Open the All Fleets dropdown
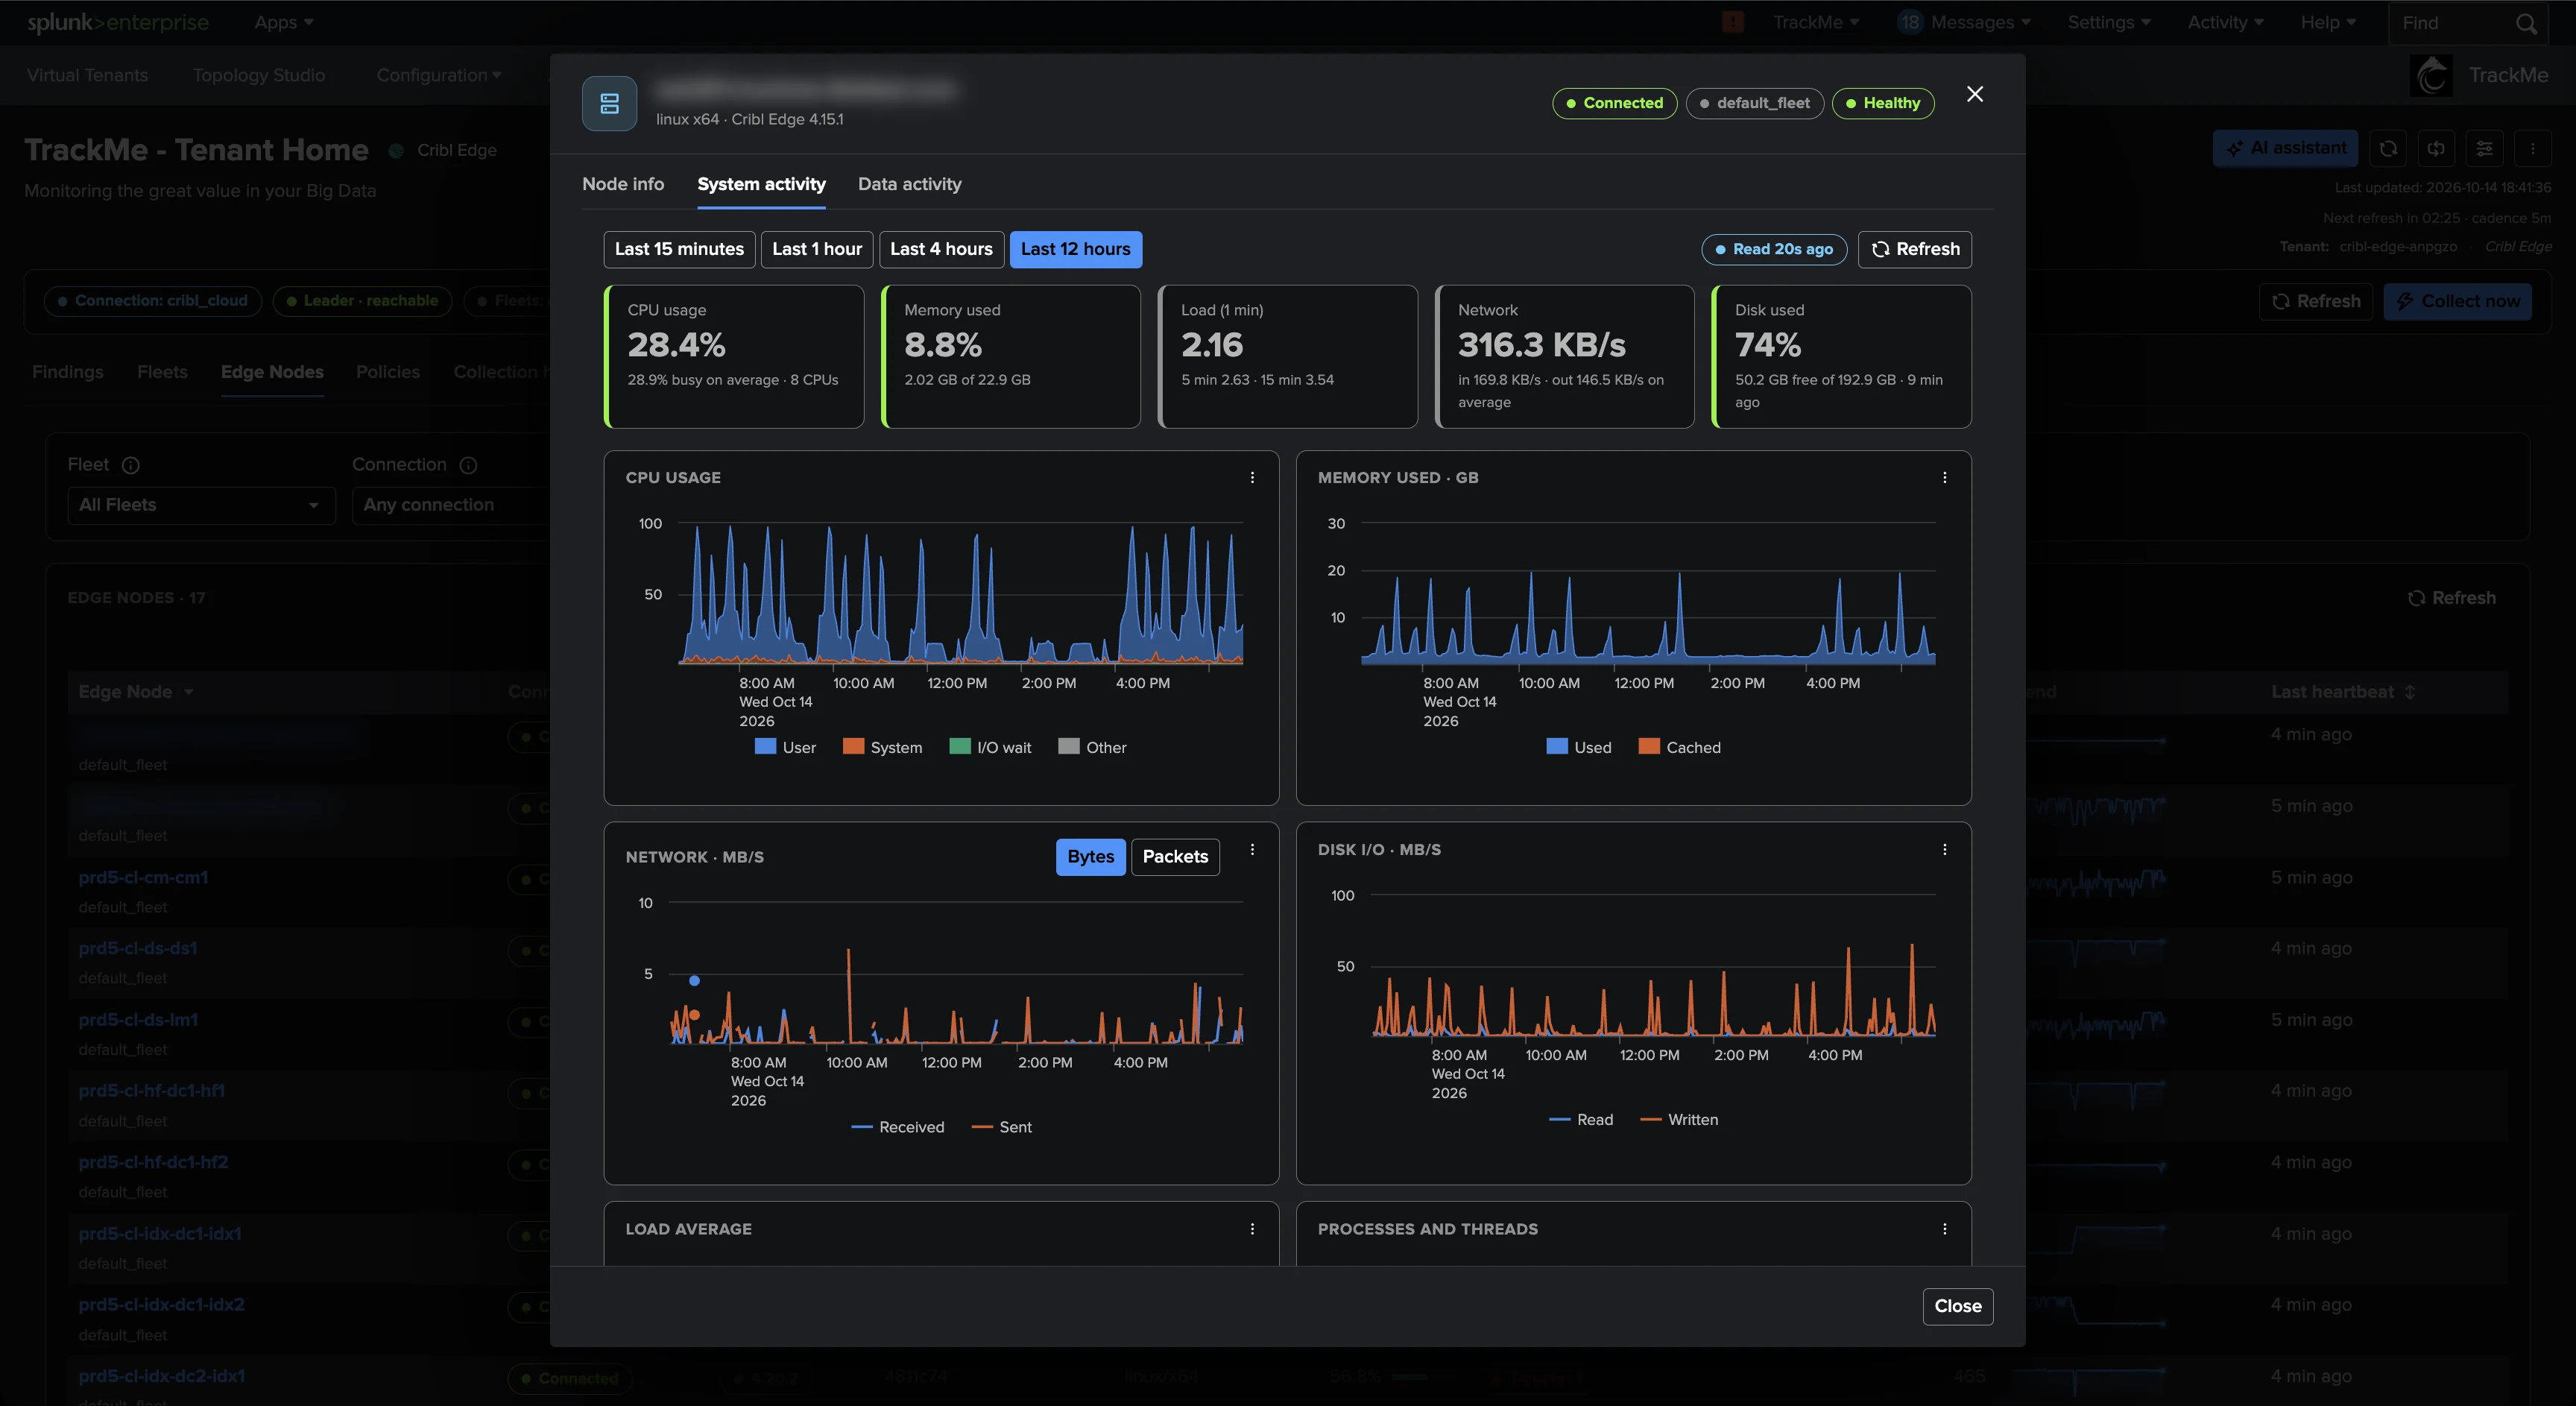The height and width of the screenshot is (1406, 2576). pyautogui.click(x=201, y=505)
